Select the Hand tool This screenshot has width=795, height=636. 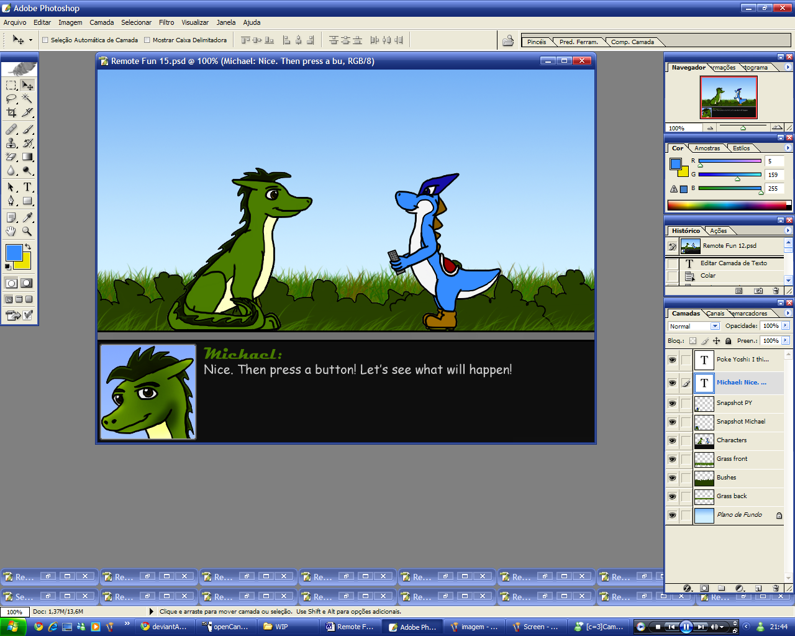(x=12, y=231)
